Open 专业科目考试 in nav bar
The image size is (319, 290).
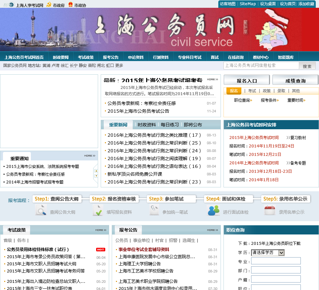[190, 57]
